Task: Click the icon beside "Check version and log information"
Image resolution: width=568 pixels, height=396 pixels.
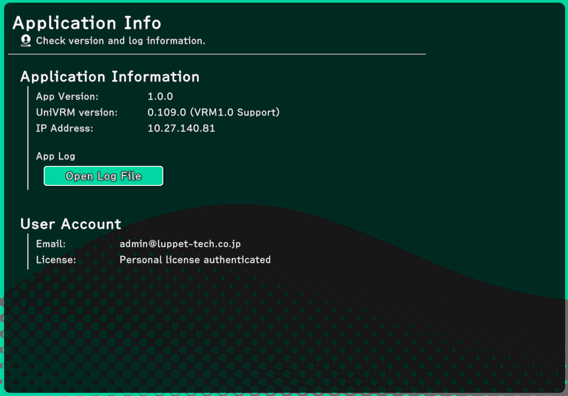Action: 26,41
